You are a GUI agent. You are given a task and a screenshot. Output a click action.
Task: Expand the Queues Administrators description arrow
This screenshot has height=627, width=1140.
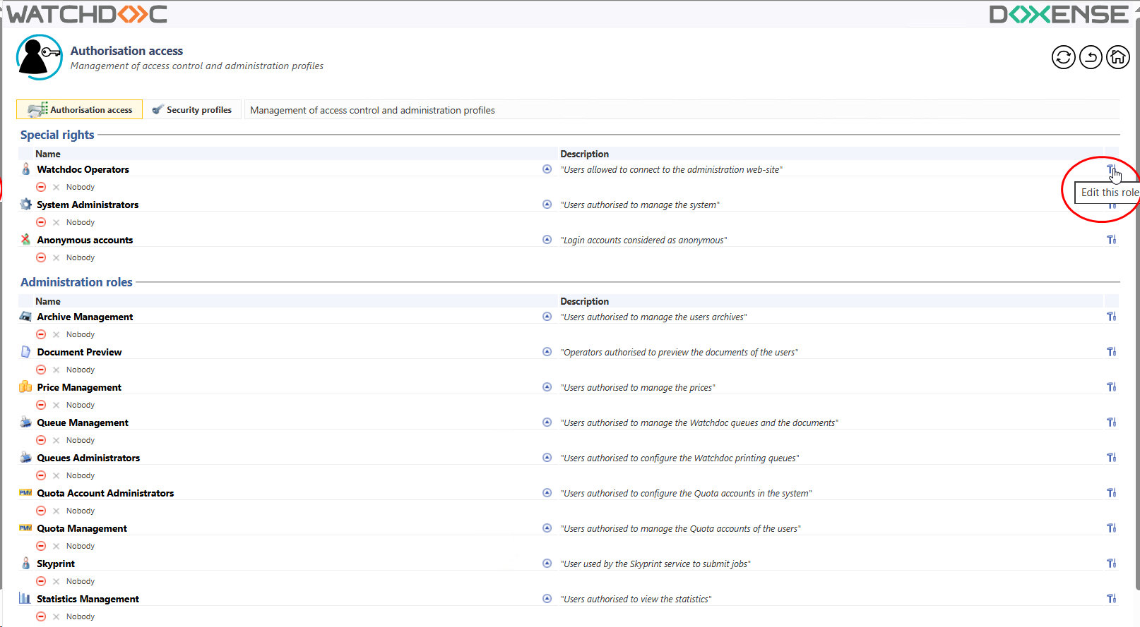[547, 458]
